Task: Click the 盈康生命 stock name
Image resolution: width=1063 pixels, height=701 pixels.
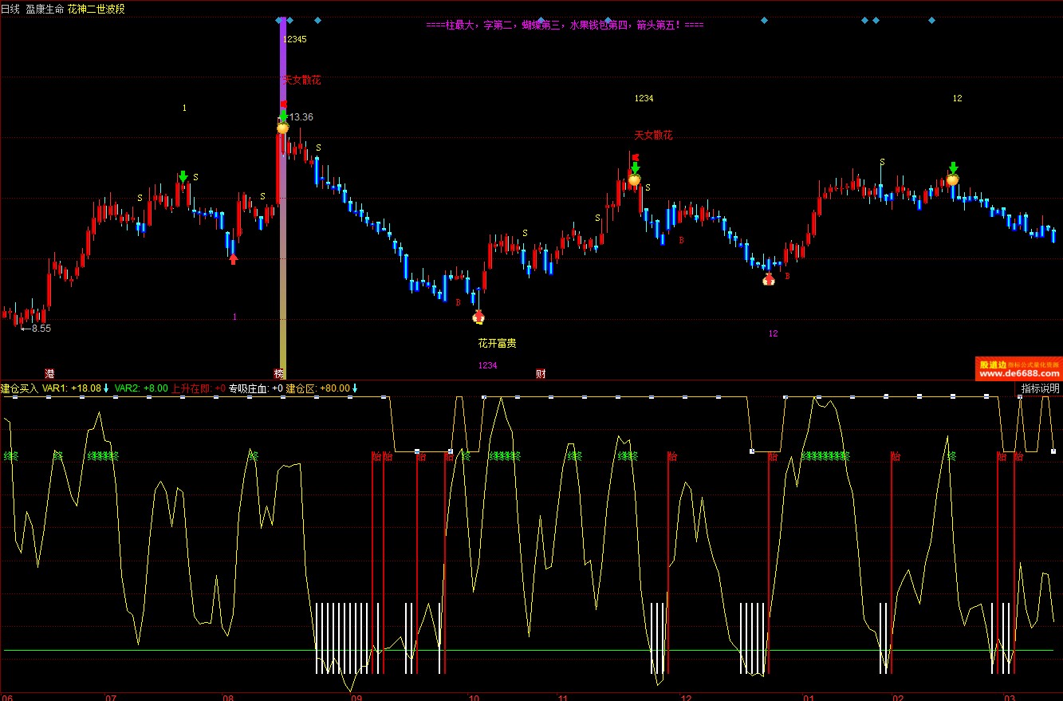Action: click(45, 9)
